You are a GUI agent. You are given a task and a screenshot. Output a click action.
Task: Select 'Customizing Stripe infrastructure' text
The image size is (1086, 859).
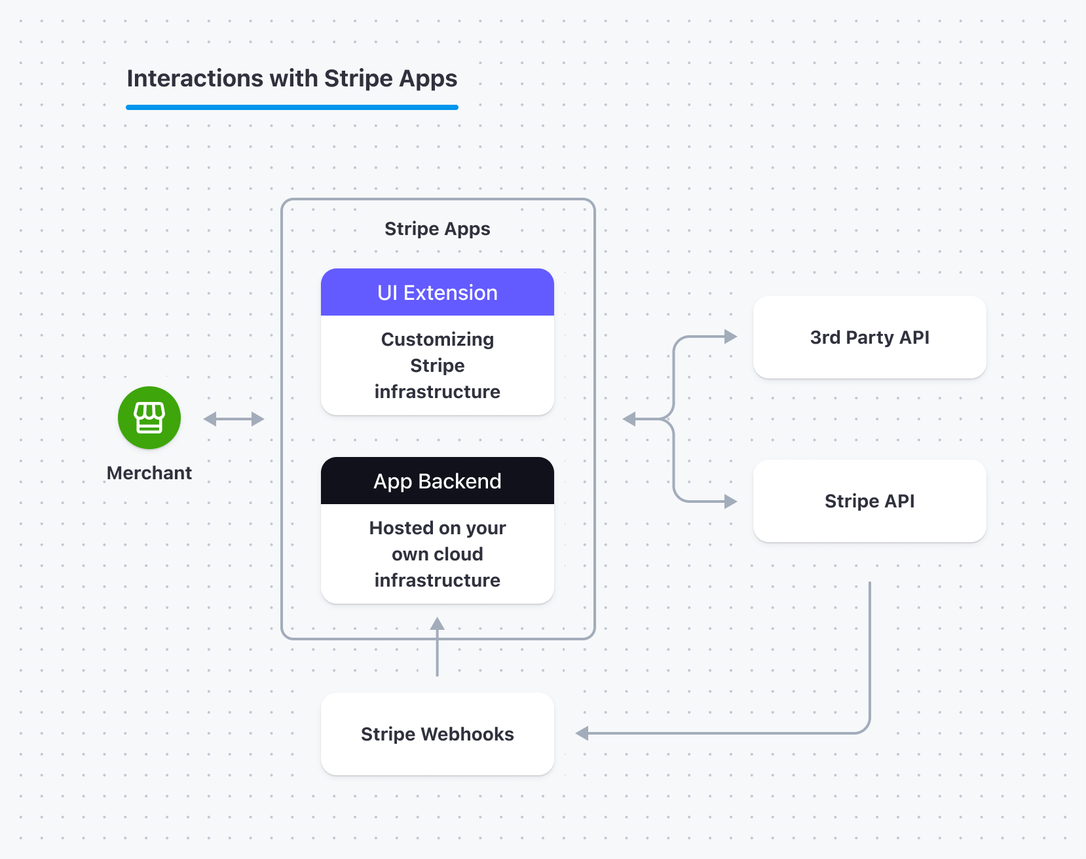coord(438,365)
